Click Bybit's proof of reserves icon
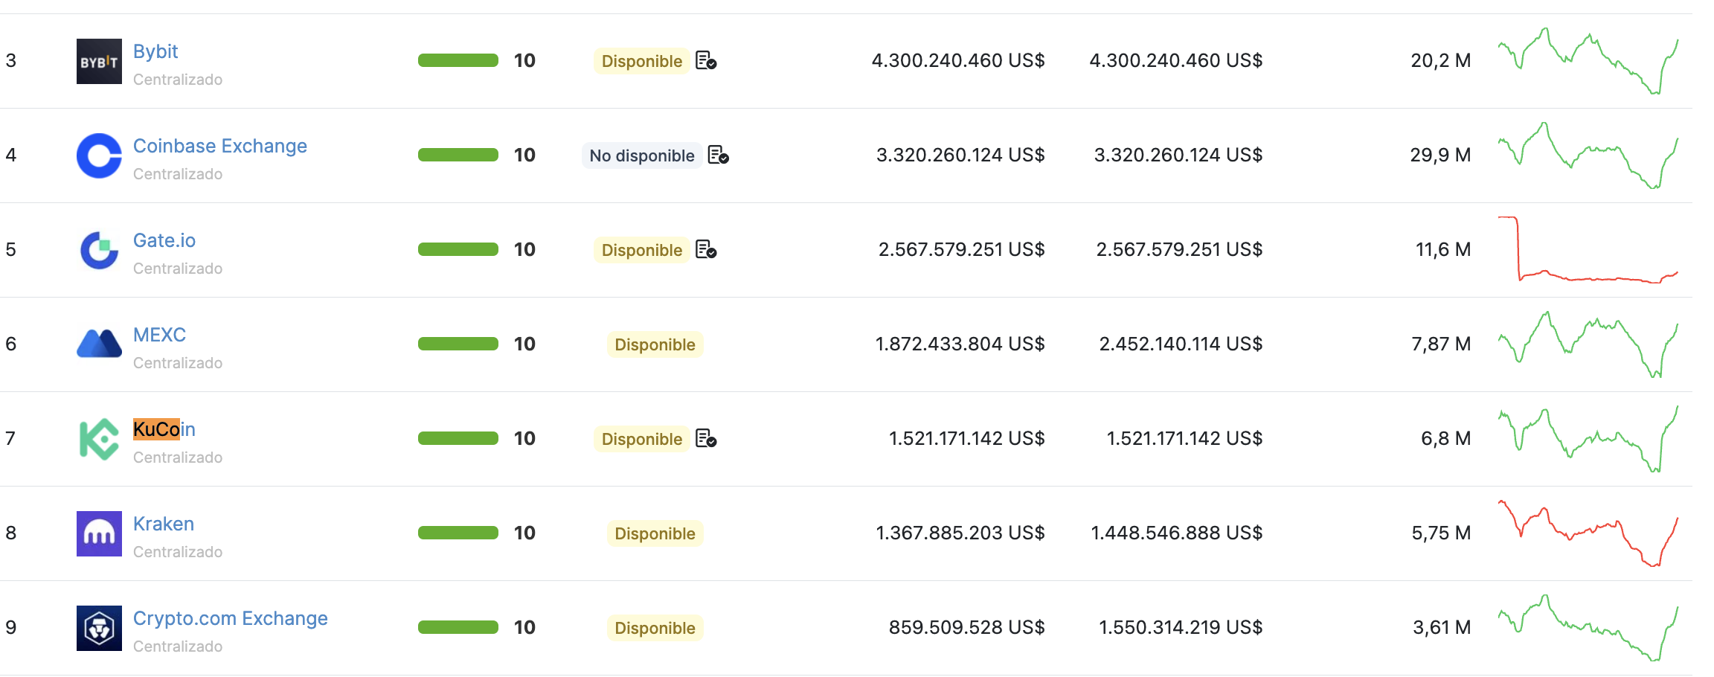 coord(706,60)
